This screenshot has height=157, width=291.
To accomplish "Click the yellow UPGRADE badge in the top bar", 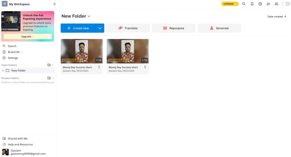I will 230,4.
